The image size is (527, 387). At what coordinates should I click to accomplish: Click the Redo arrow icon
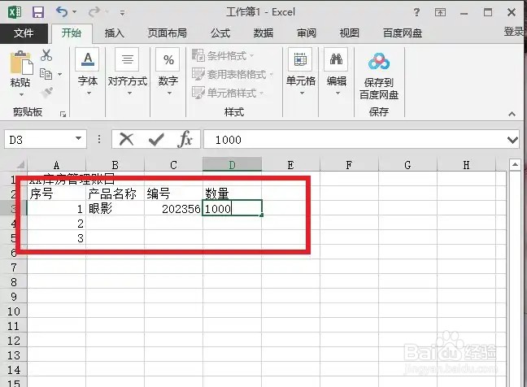[x=94, y=11]
